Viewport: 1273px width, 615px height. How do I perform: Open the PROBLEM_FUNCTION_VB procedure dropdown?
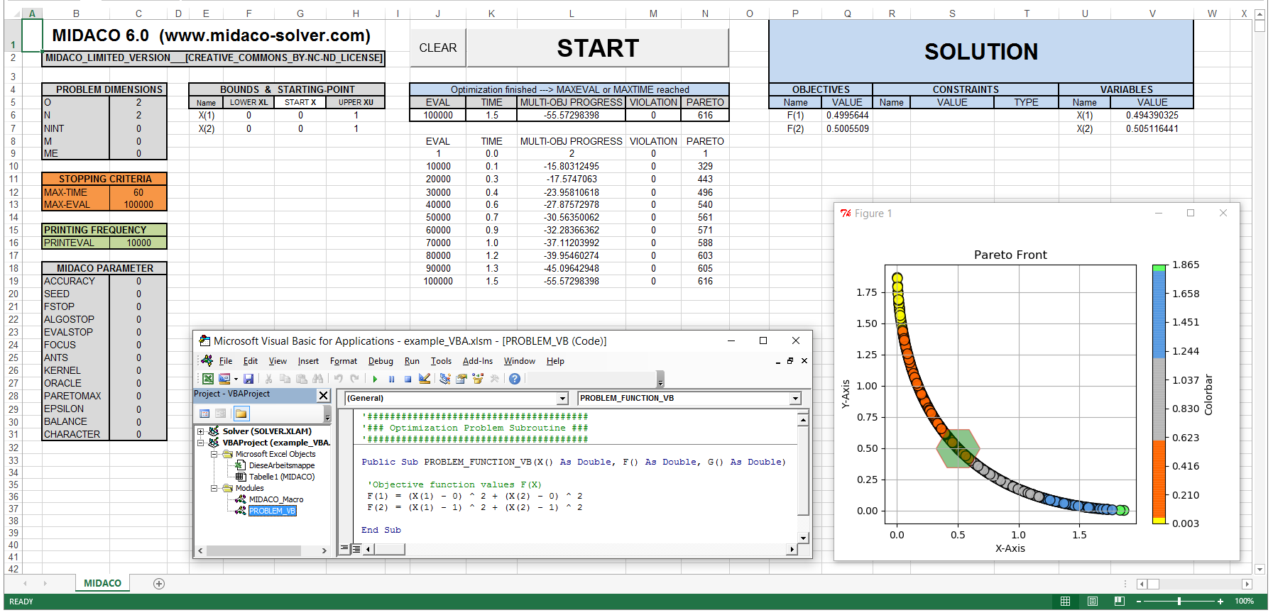[795, 399]
